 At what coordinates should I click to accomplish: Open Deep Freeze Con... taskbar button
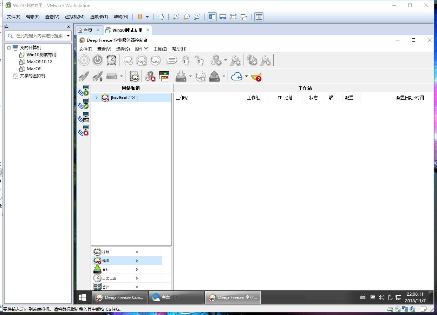point(120,297)
